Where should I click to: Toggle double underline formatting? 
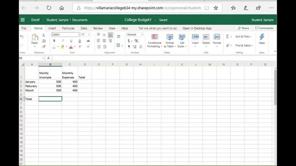click(x=80, y=41)
